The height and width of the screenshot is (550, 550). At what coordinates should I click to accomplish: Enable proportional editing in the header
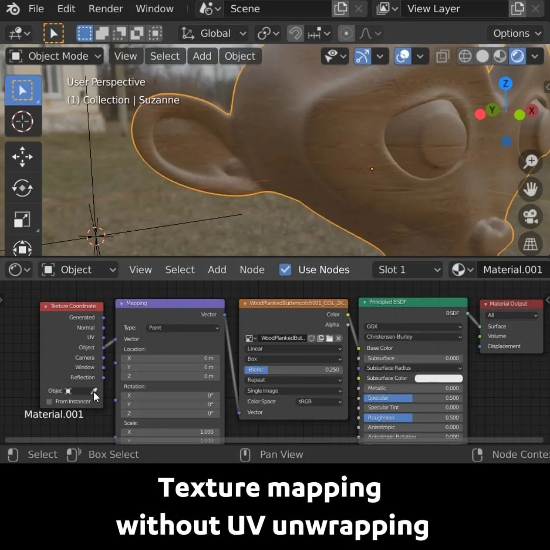(346, 33)
